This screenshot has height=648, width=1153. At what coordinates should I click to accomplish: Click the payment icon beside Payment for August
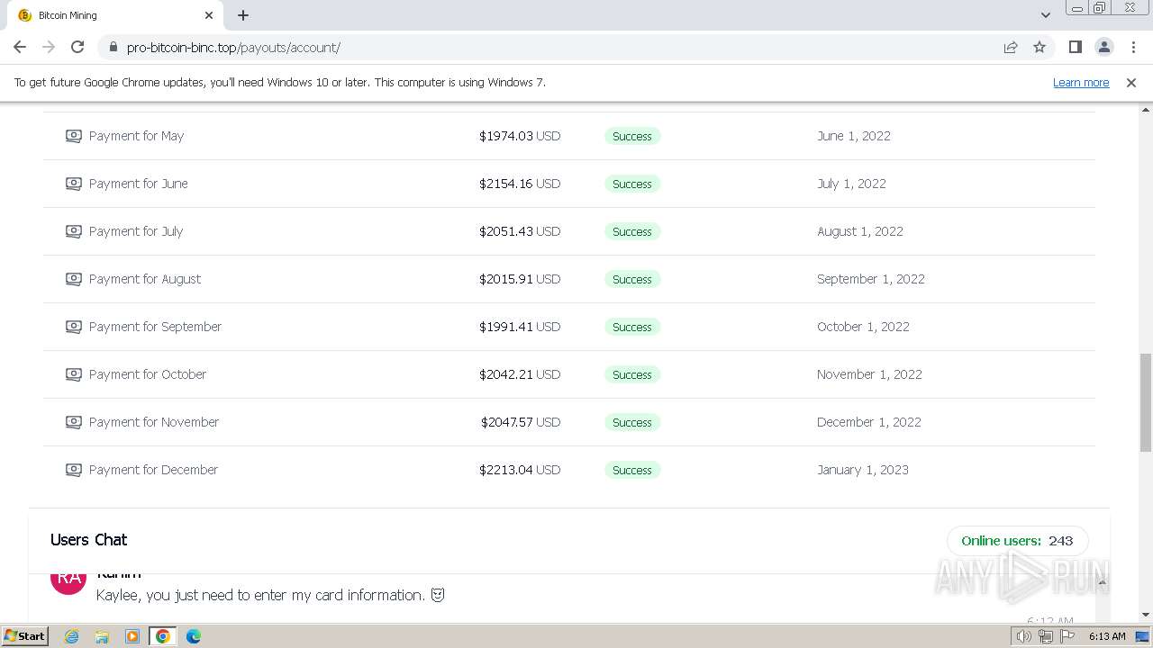coord(74,279)
